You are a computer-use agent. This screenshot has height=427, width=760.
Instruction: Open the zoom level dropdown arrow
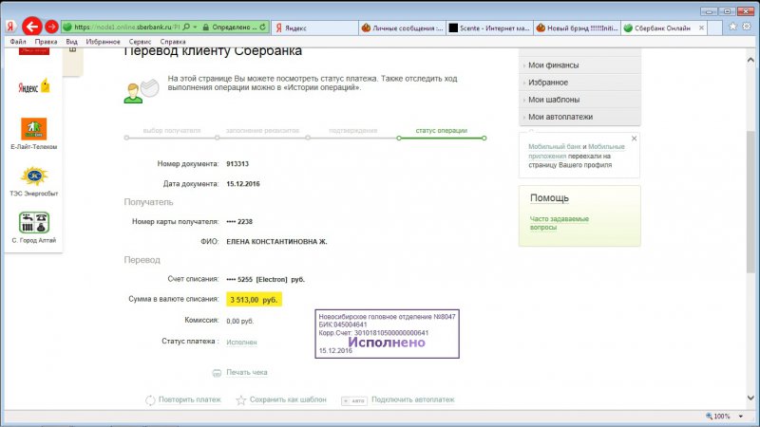click(x=741, y=416)
